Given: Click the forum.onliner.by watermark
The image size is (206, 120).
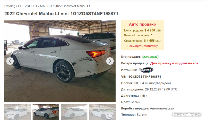Looking at the screenshot, I should [186, 115].
